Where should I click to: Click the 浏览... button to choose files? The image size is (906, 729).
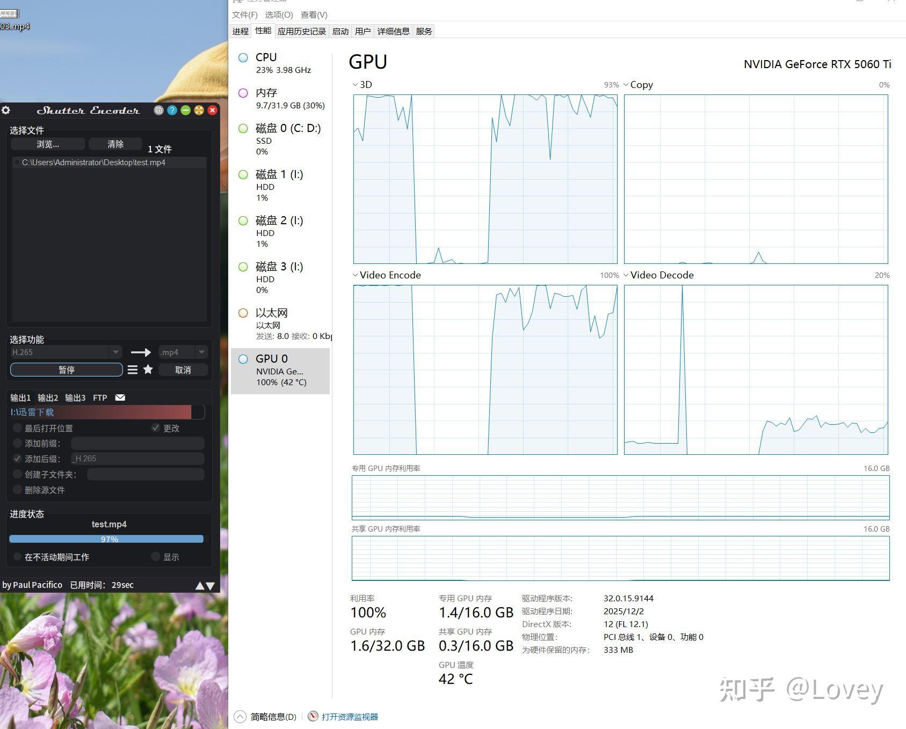click(x=47, y=144)
